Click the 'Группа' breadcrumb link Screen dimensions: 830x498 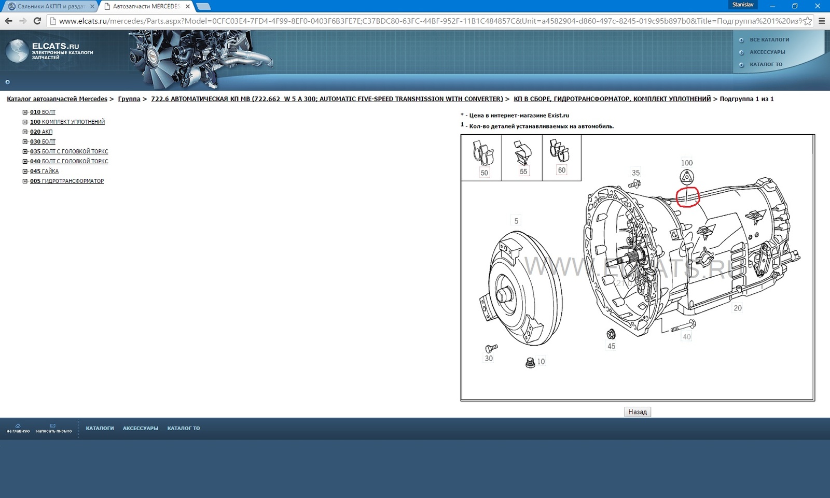point(129,98)
